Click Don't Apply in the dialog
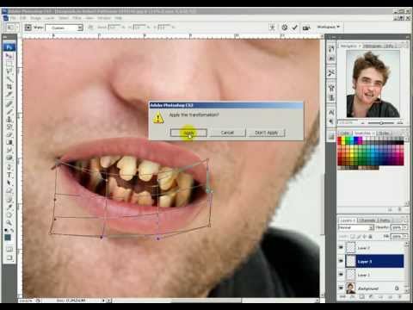Screen dimensions: 413x310 (x=267, y=133)
